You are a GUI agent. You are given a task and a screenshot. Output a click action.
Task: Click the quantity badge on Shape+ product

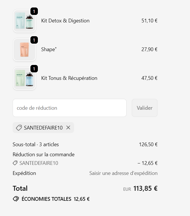34,40
